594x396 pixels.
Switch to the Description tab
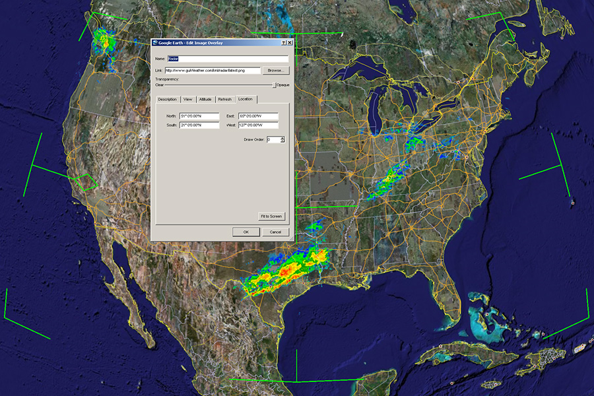[167, 99]
